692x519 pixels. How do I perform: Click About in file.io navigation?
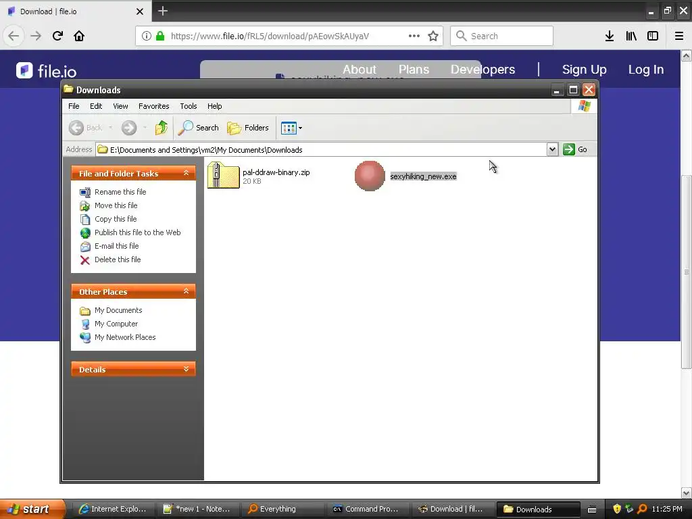tap(360, 70)
